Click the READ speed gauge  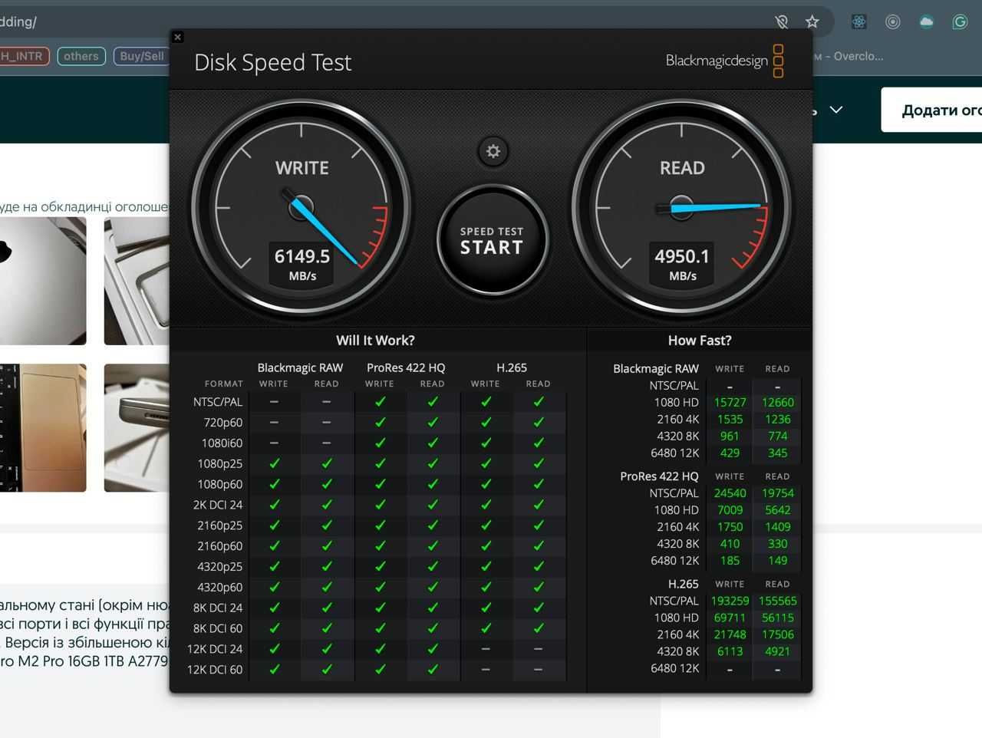682,208
